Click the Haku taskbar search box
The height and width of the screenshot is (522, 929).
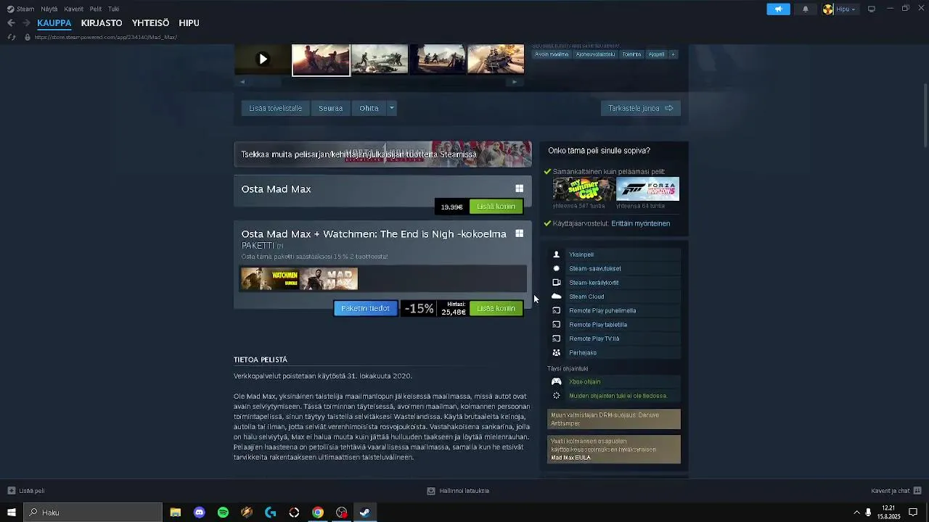pyautogui.click(x=93, y=513)
